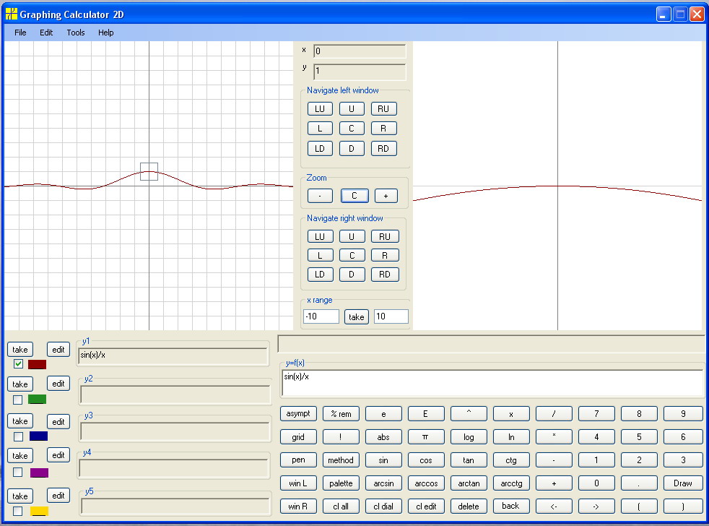709x526 pixels.
Task: Click the win R button
Action: click(298, 506)
